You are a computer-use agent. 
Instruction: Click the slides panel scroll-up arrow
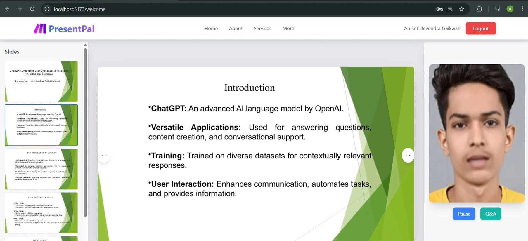click(85, 45)
